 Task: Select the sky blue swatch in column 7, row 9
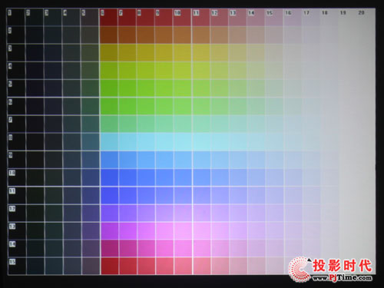(x=127, y=160)
